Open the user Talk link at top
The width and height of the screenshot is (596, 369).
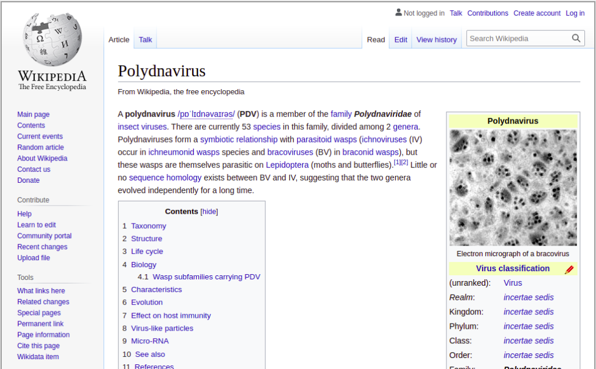point(456,13)
